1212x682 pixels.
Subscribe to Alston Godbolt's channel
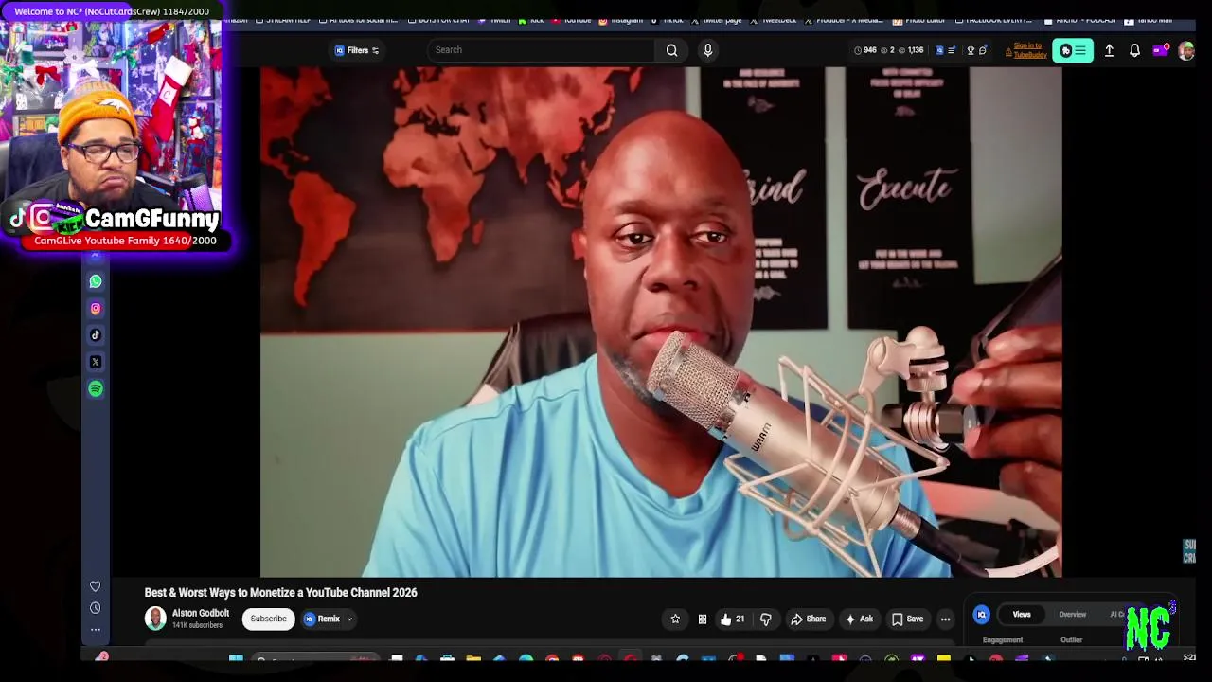click(268, 619)
